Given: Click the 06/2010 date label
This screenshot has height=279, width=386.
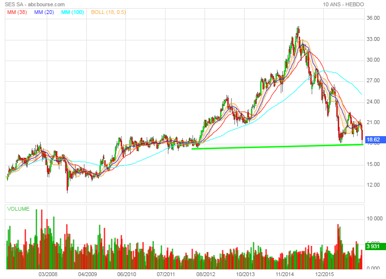Looking at the screenshot, I should 126,274.
